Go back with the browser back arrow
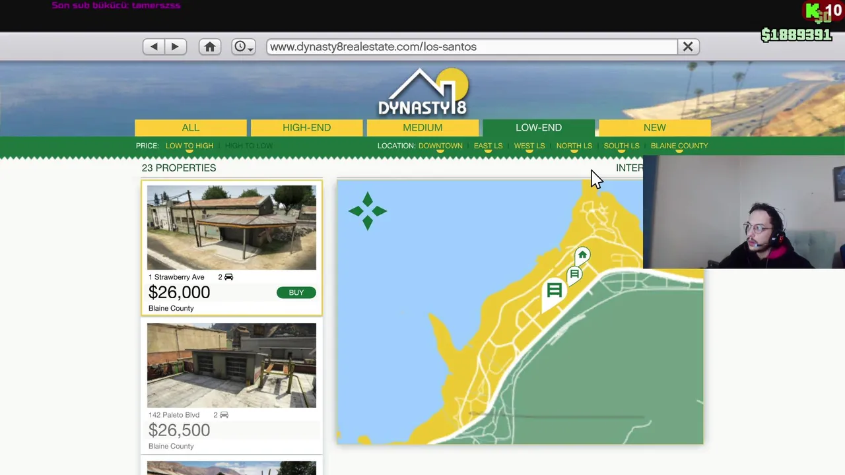This screenshot has width=845, height=475. point(154,47)
